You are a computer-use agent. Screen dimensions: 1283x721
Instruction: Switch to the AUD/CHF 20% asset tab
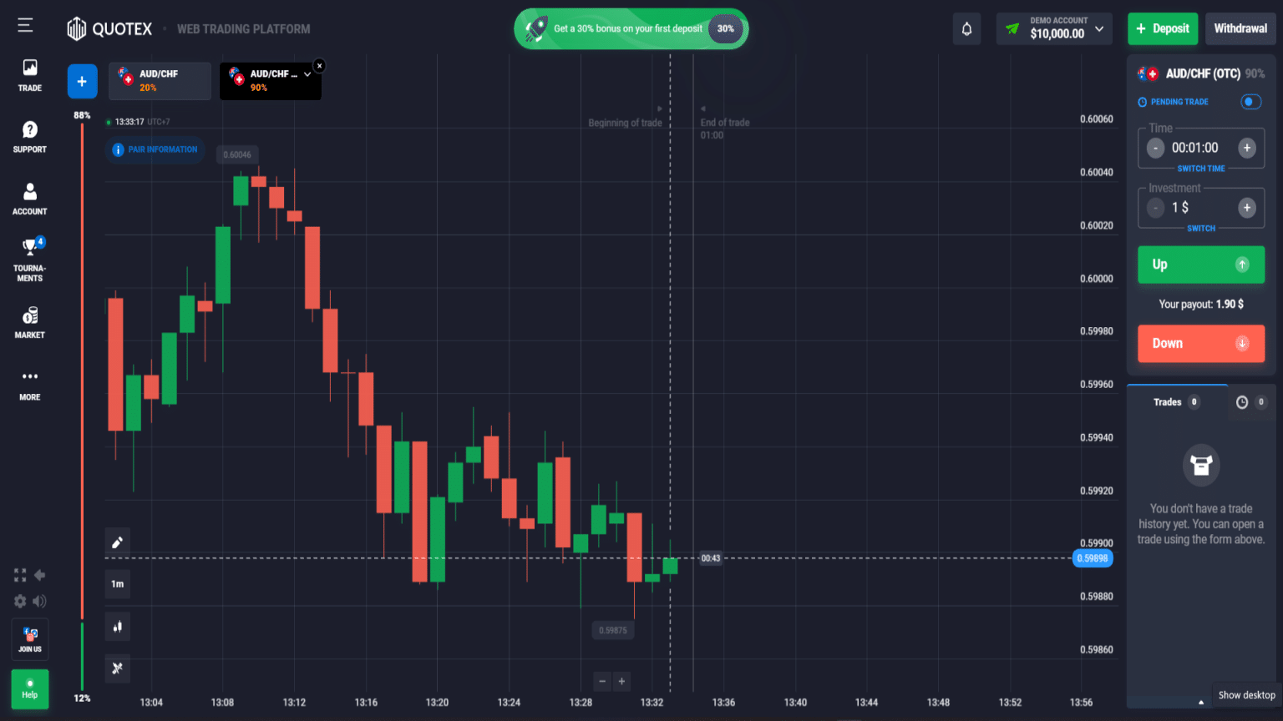[x=160, y=81]
